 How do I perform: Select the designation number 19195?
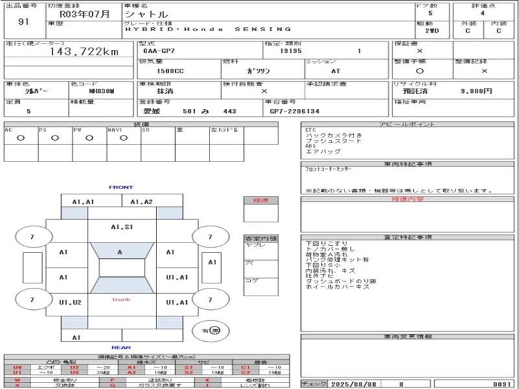click(x=291, y=51)
